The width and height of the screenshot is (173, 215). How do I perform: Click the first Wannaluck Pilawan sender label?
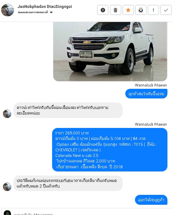151,85
